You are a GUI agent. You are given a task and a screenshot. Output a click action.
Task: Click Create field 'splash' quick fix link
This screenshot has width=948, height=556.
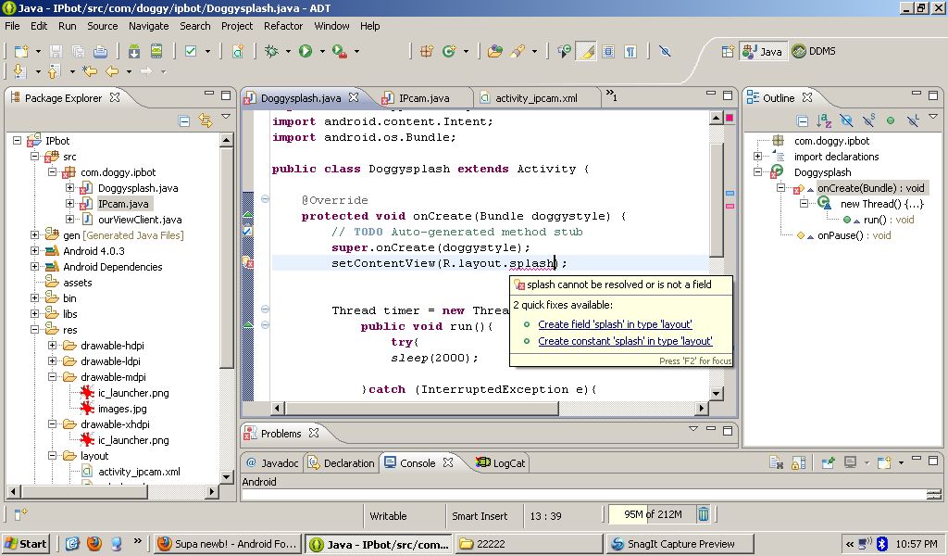[x=615, y=324]
